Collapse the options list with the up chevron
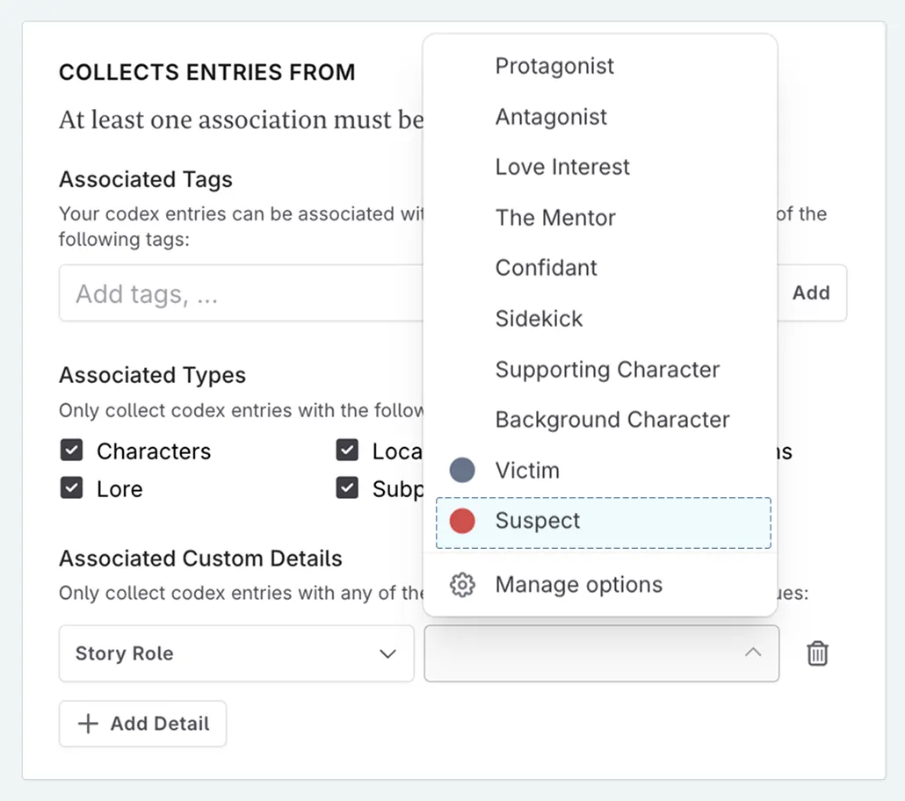Viewport: 905px width, 801px height. click(x=753, y=653)
